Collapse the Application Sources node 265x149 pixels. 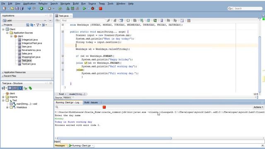pos(7,33)
